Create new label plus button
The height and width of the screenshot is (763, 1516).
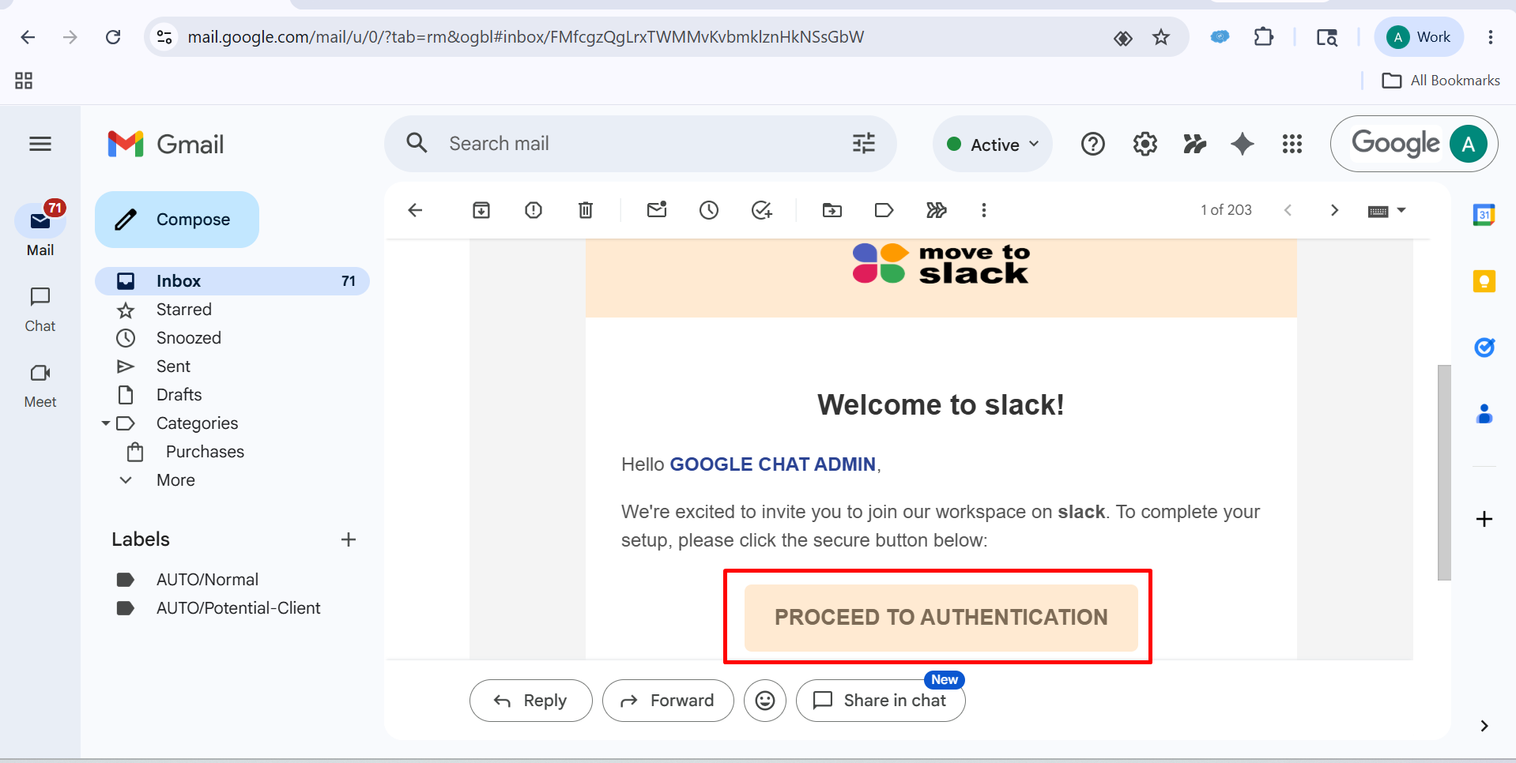pyautogui.click(x=349, y=539)
